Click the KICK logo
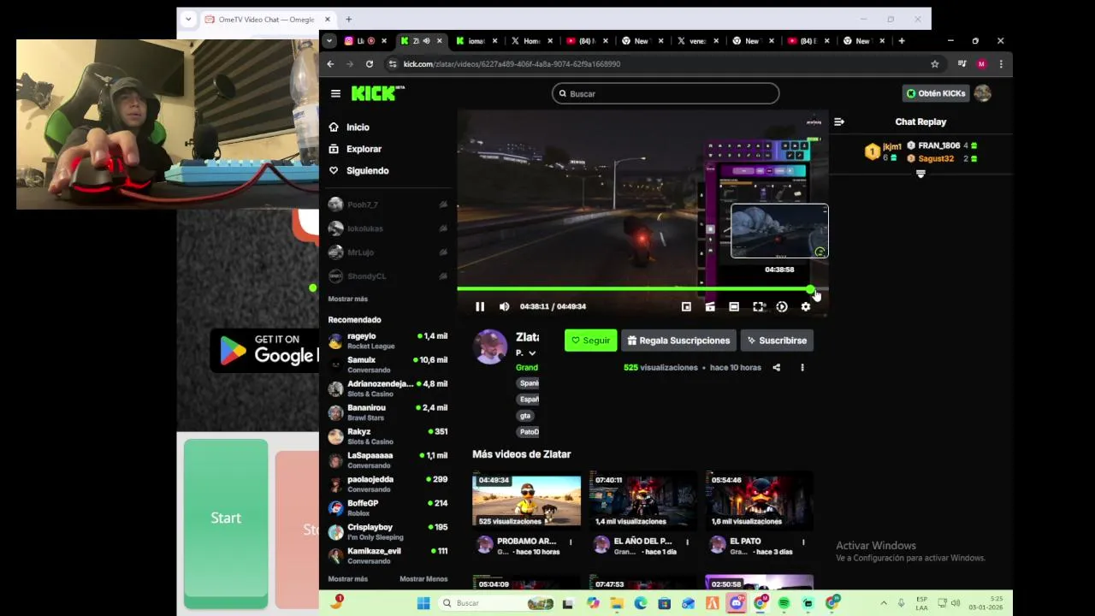The height and width of the screenshot is (616, 1095). tap(377, 93)
